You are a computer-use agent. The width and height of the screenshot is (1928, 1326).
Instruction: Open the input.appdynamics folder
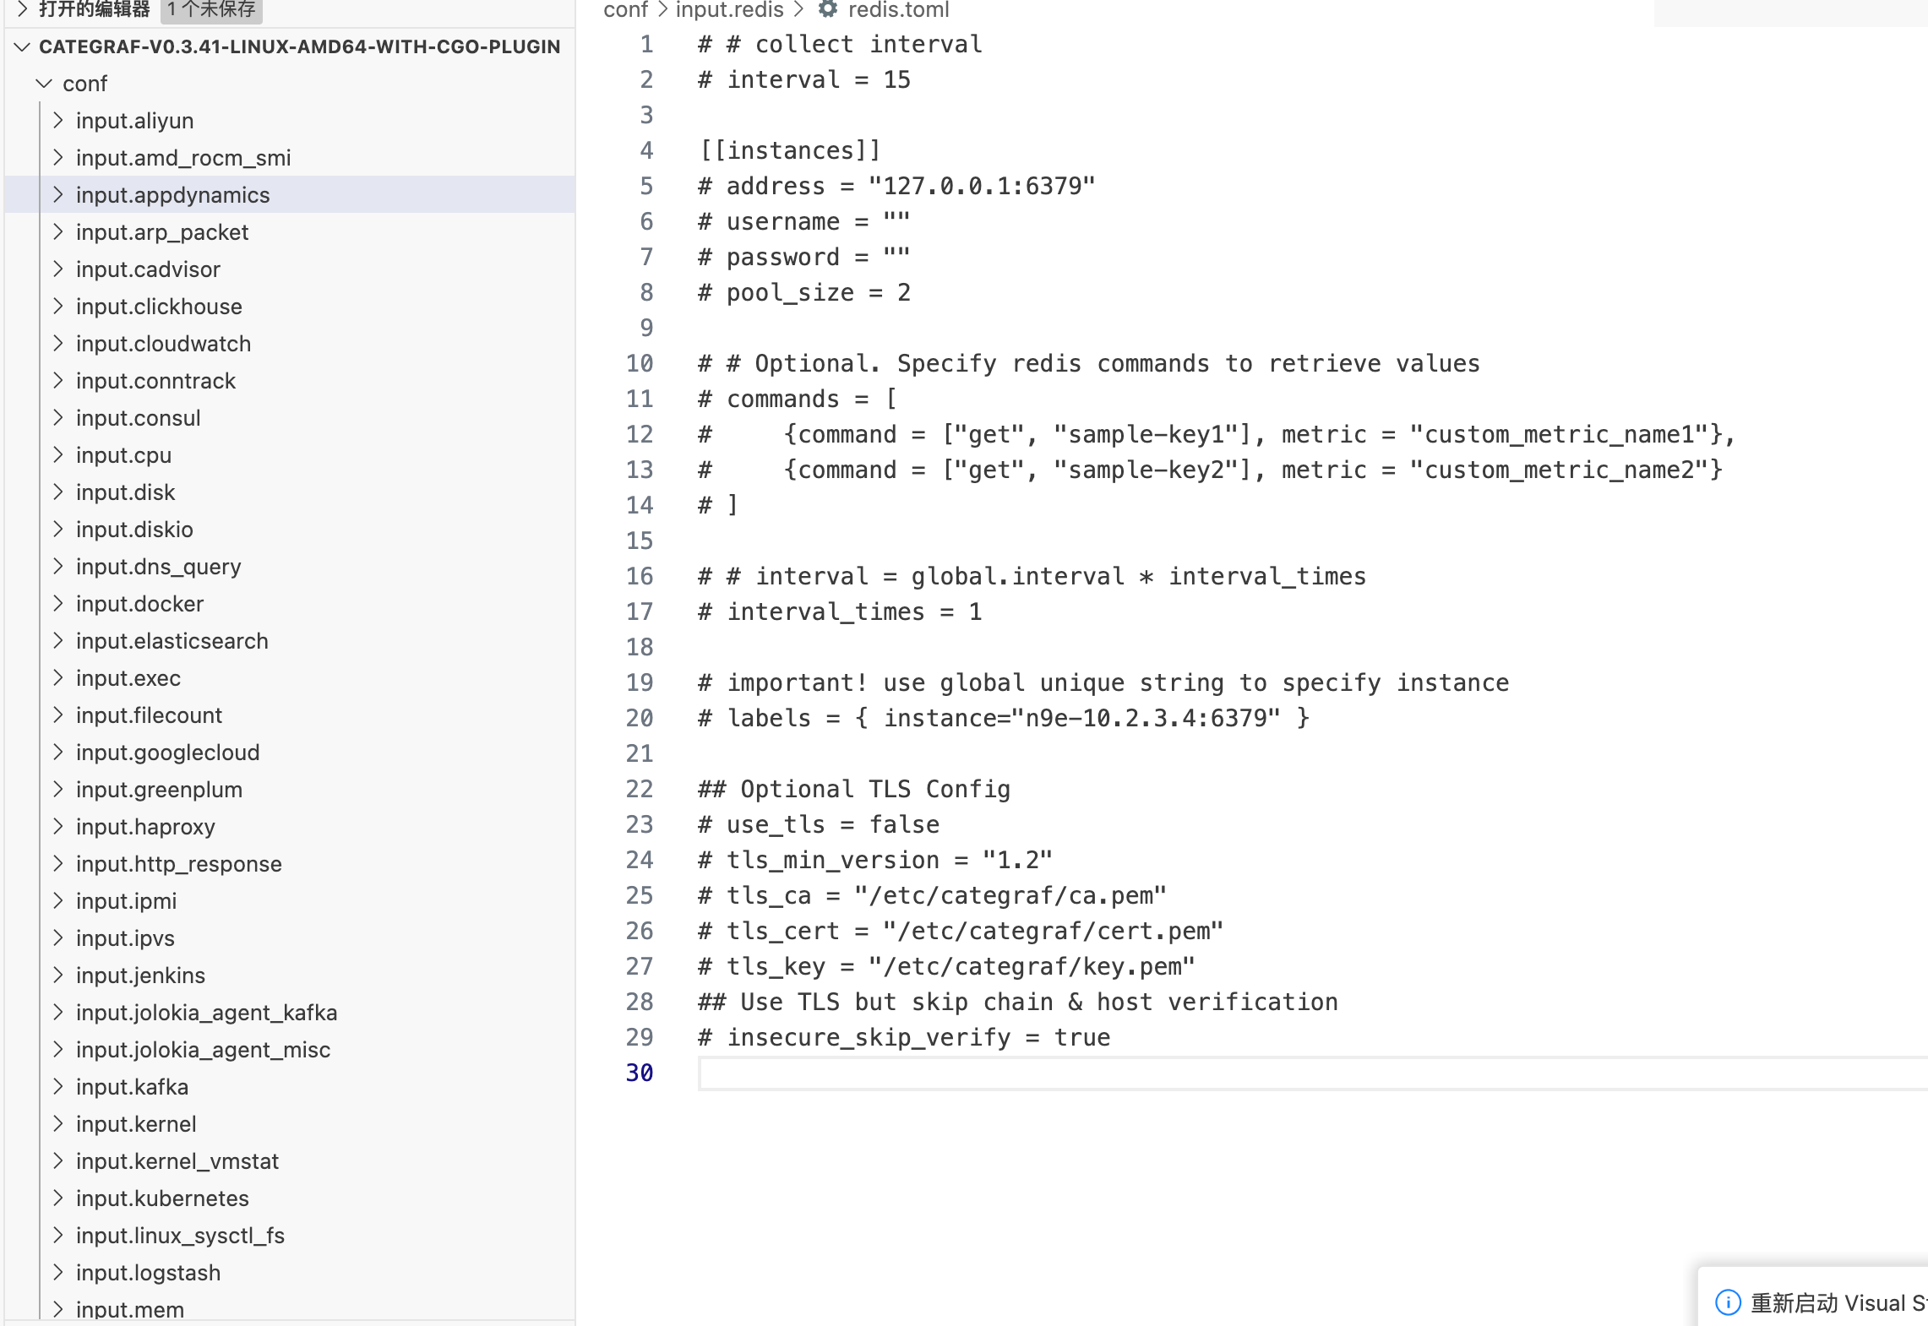pos(172,194)
